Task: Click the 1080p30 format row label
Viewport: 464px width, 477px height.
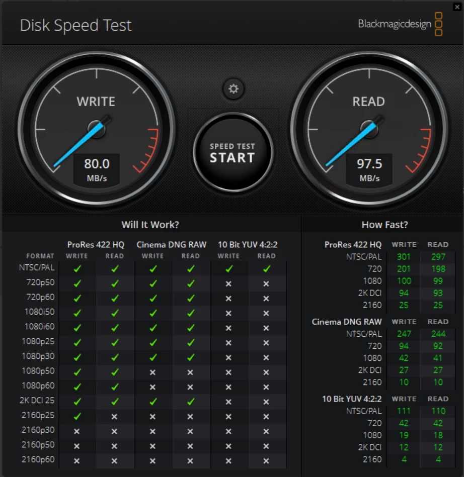Action: point(38,356)
